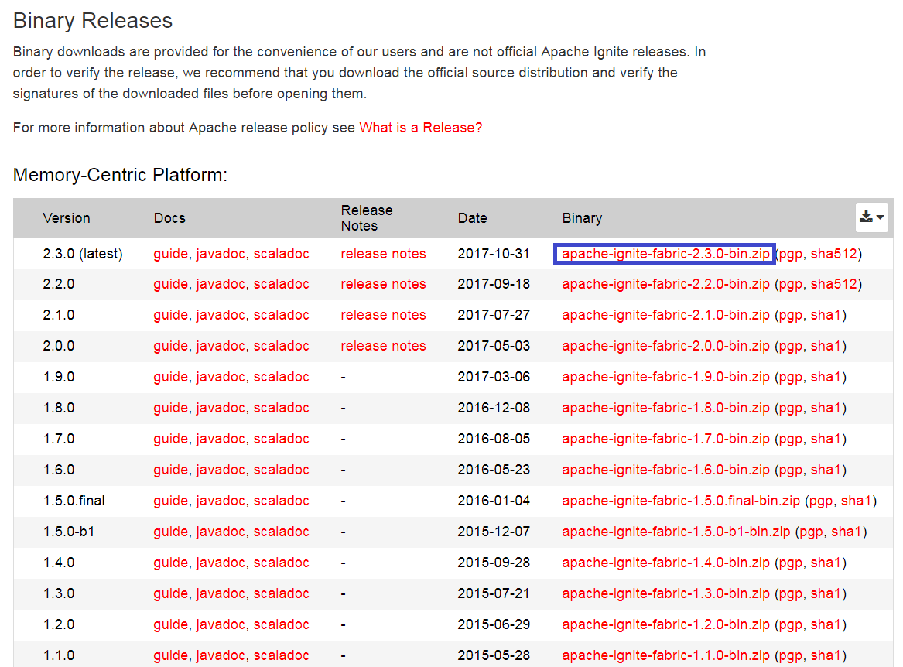Open sha1 checksum for 1.5.0.final binary
Image resolution: width=903 pixels, height=667 pixels.
[857, 501]
